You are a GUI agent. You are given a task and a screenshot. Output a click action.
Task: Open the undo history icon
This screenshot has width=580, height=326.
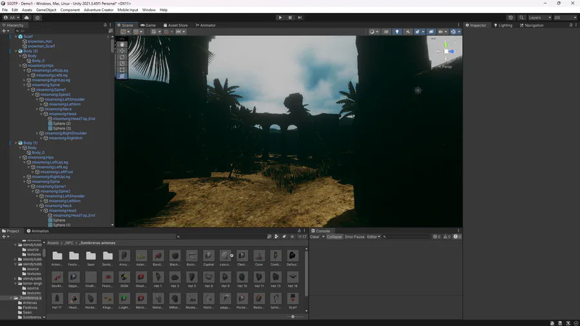click(x=511, y=17)
